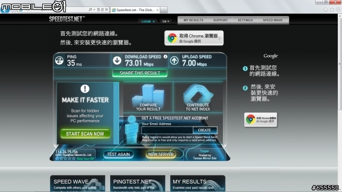Viewport: 342px width, 192px height.
Task: Focus the Your Email Address field
Action: tap(167, 130)
